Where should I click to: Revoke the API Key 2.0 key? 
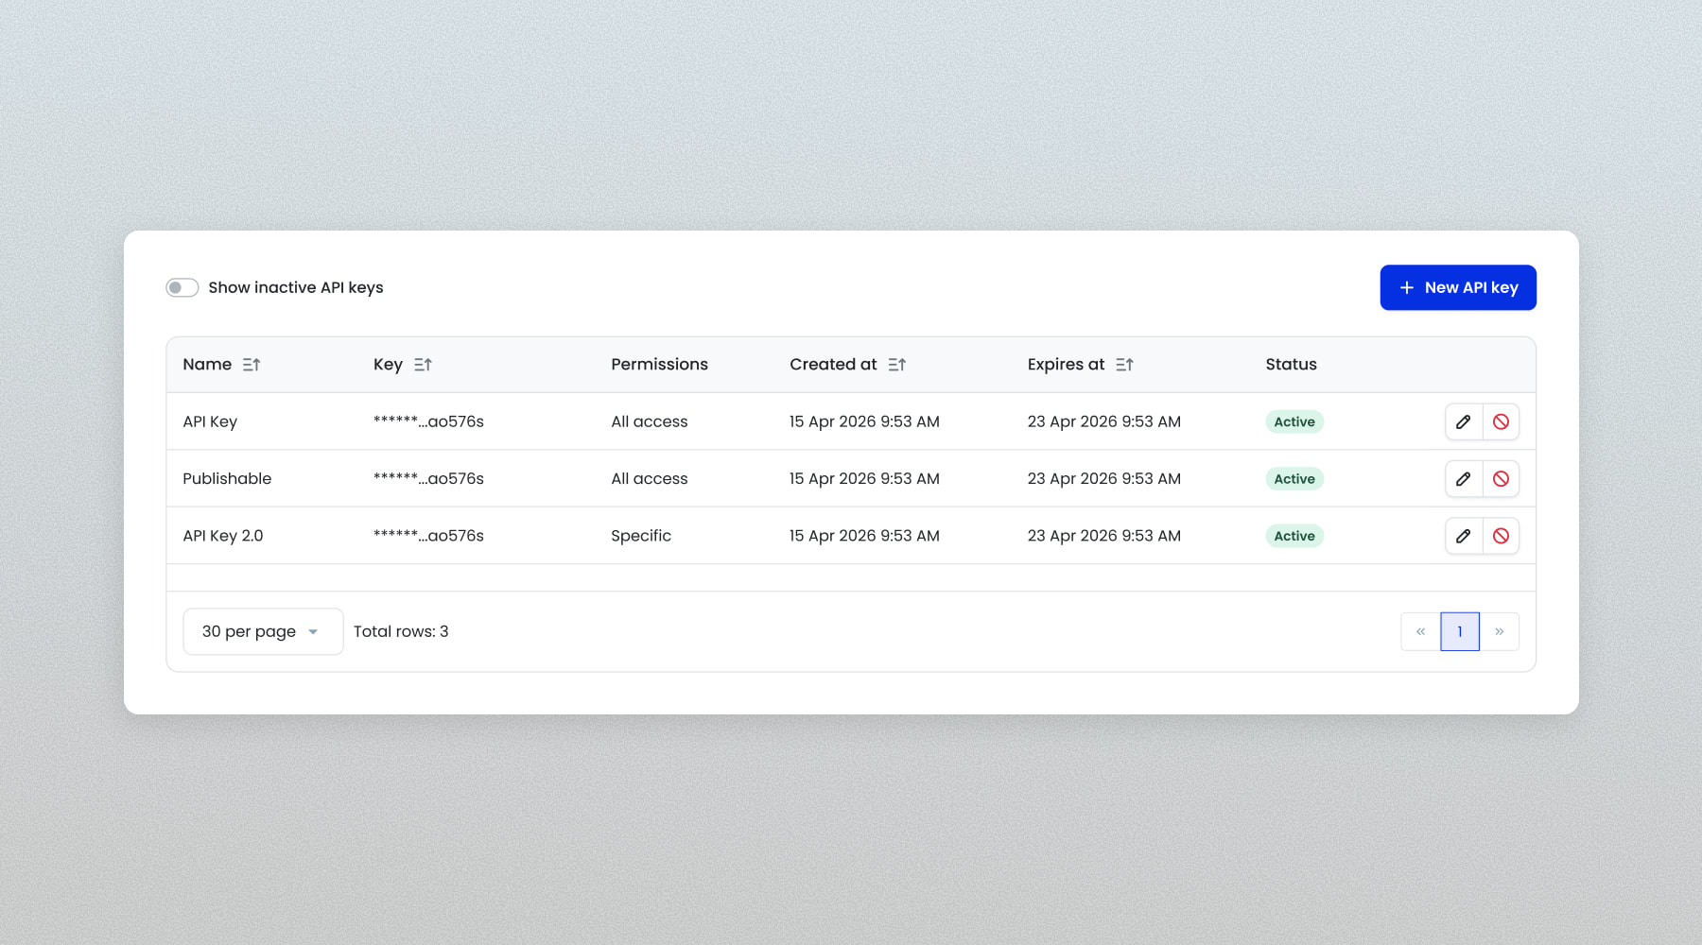[x=1501, y=536]
